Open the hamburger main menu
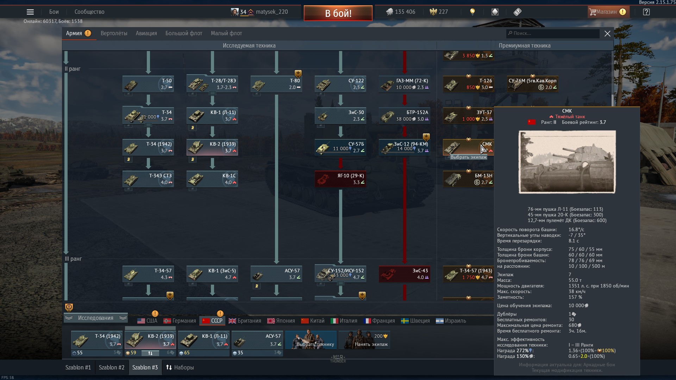The image size is (676, 380). [x=30, y=12]
